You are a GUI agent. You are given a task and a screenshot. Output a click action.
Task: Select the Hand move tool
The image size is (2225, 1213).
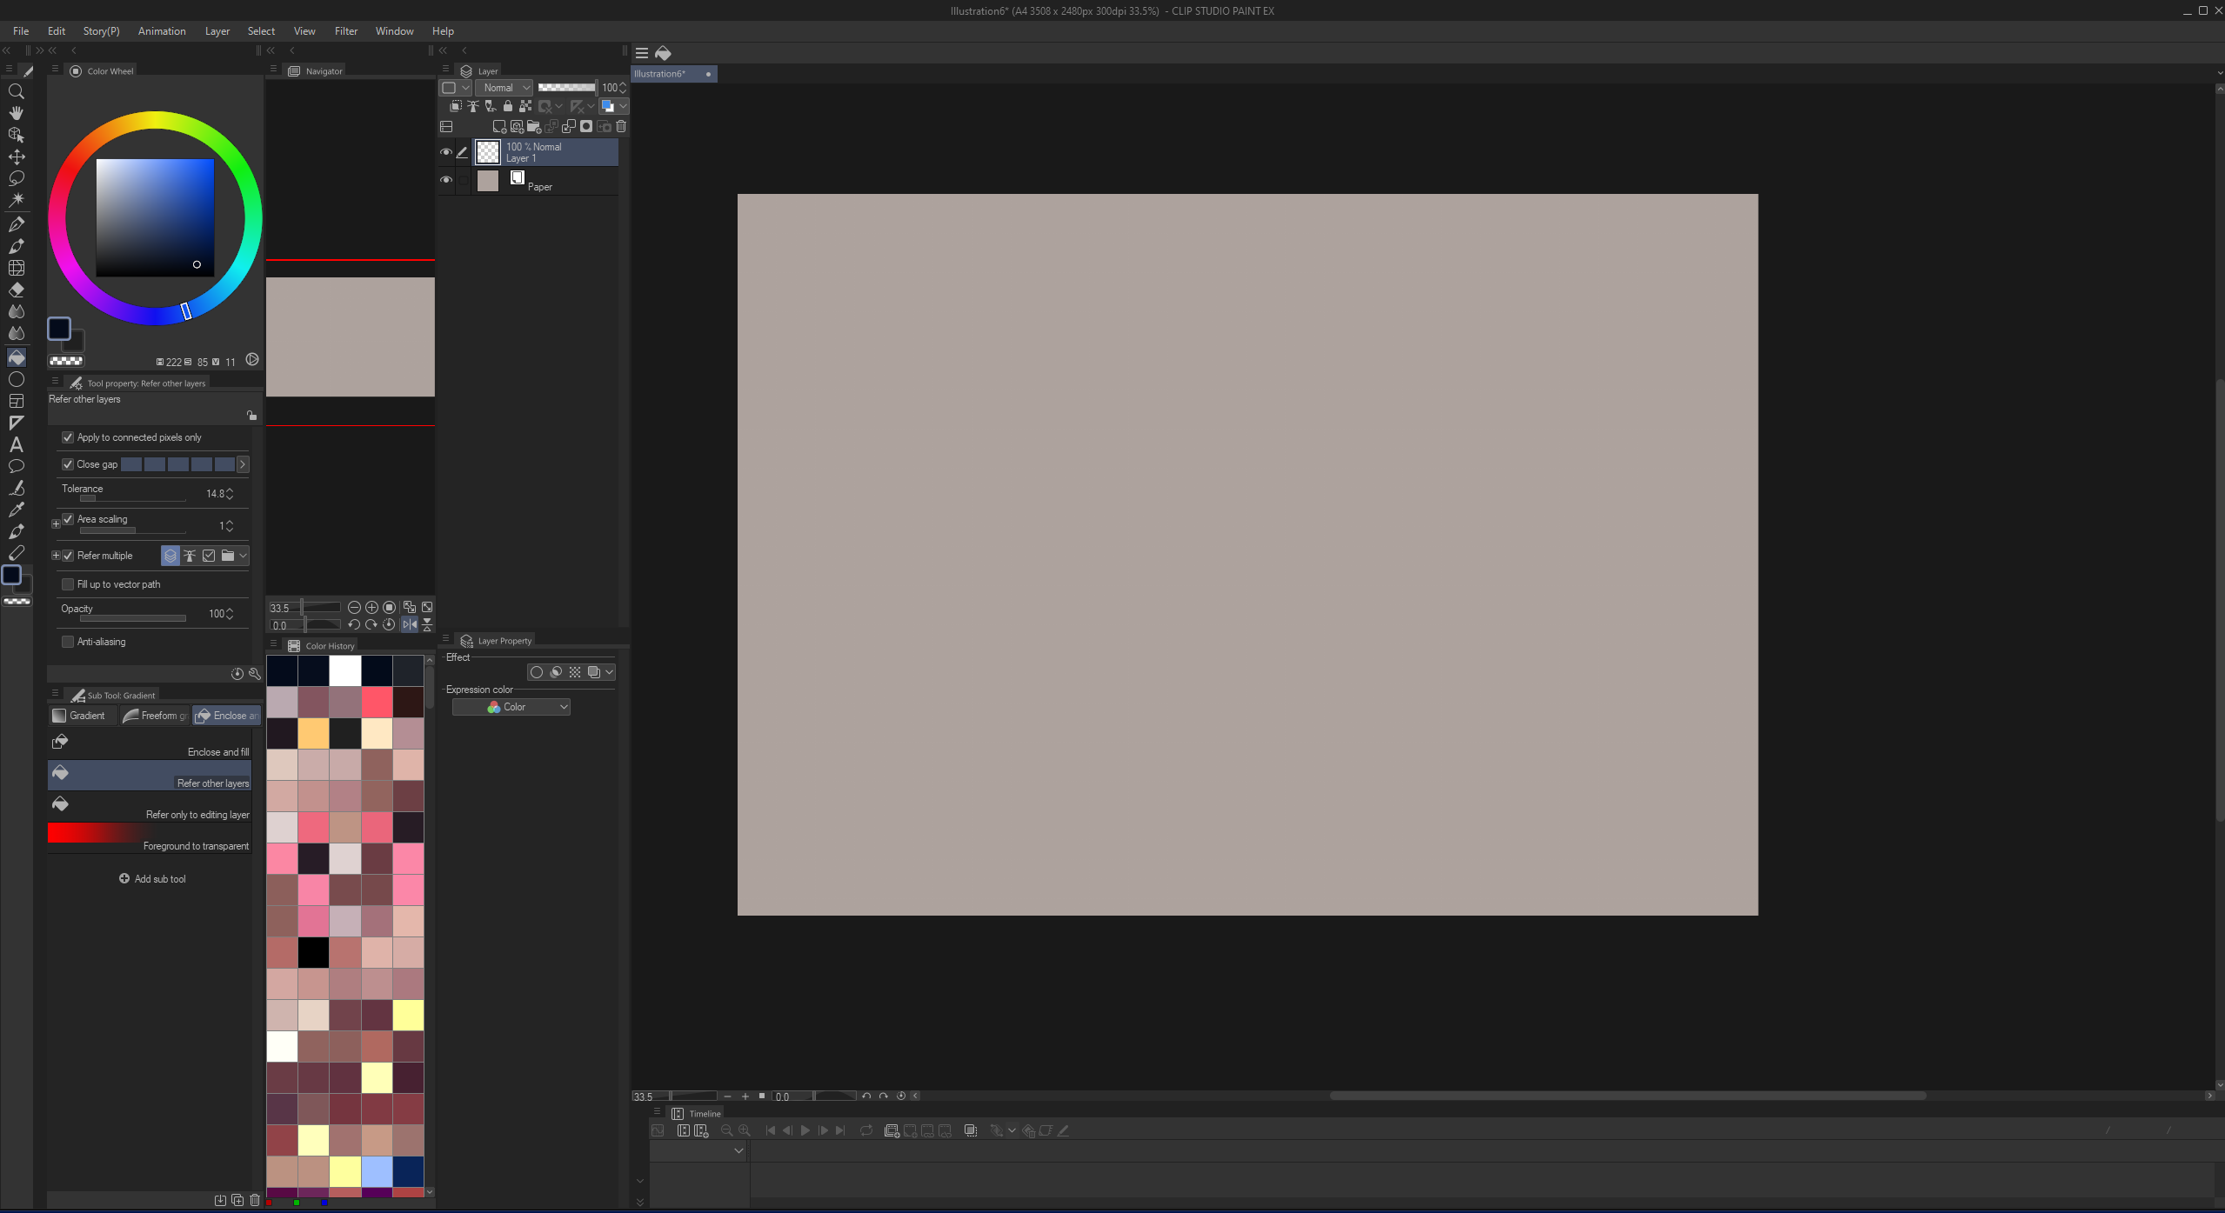pyautogui.click(x=16, y=113)
